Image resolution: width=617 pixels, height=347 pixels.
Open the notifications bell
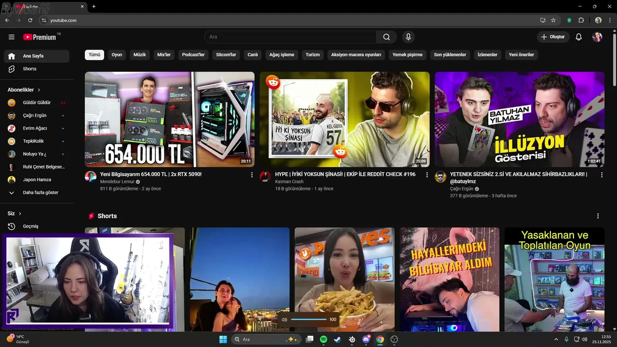pyautogui.click(x=579, y=37)
